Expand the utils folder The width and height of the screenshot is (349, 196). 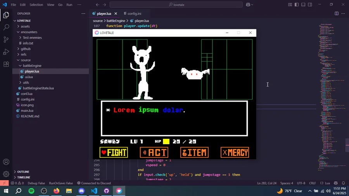(x=26, y=83)
